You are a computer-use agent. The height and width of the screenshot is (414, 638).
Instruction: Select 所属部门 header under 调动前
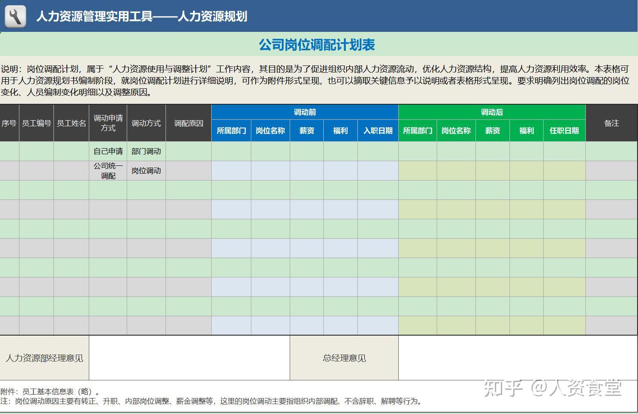[231, 131]
